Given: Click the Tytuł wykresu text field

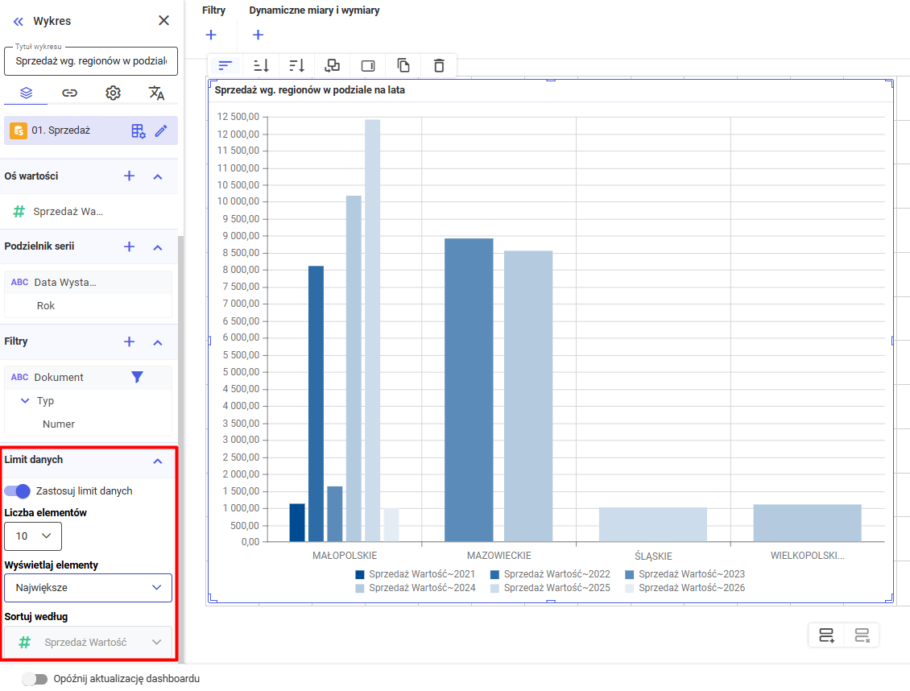Looking at the screenshot, I should [x=90, y=61].
